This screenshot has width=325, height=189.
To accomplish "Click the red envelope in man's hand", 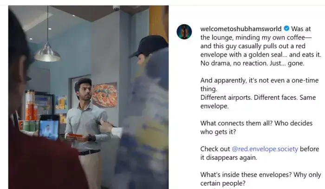I will pos(75,136).
